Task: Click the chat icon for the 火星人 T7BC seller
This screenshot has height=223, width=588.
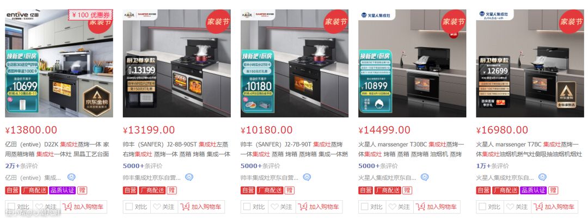Action: [542, 177]
